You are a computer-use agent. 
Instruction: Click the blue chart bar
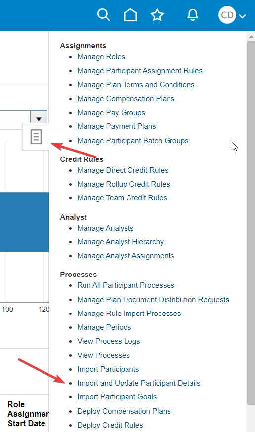24,222
